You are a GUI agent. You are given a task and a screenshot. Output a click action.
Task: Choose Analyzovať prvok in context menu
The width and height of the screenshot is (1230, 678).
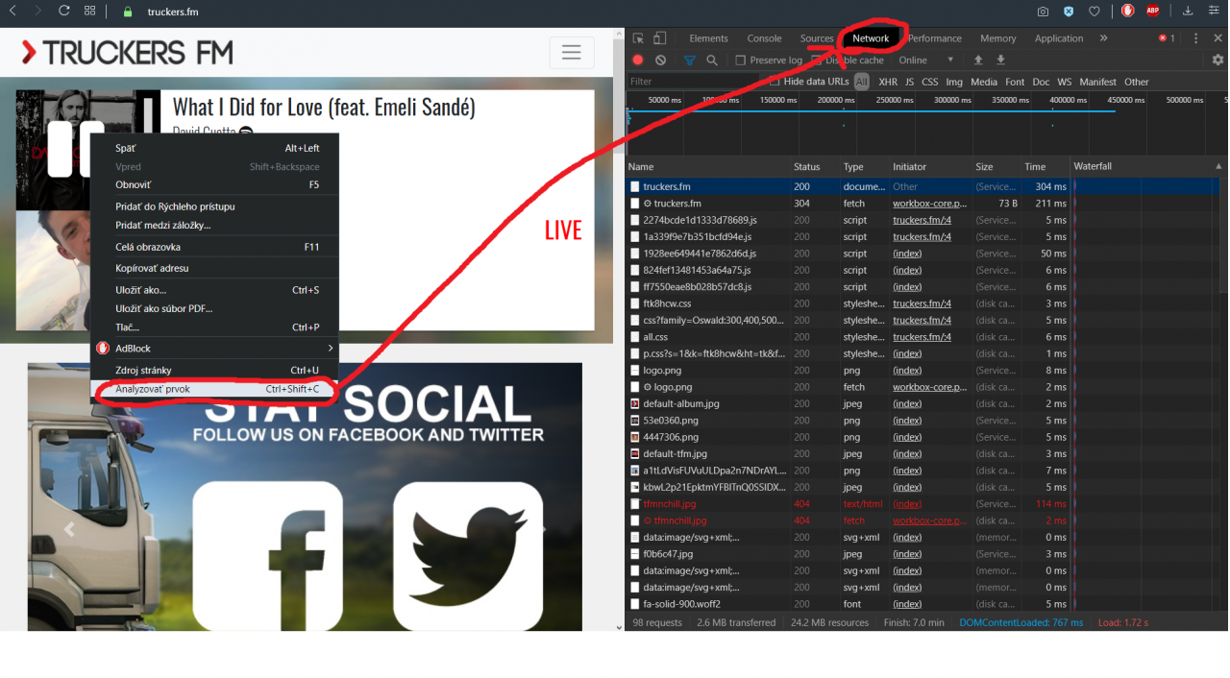[153, 389]
